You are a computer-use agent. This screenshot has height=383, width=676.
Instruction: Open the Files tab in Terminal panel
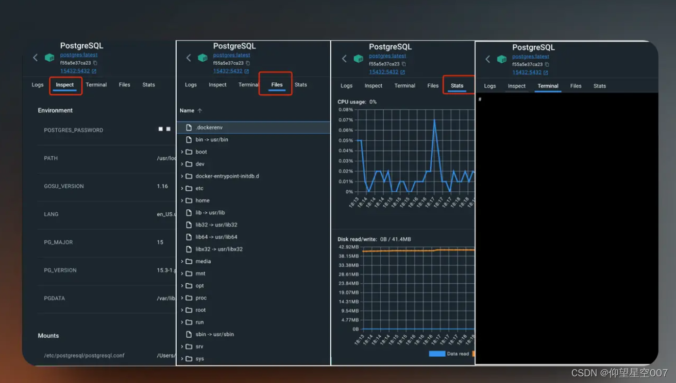pos(576,86)
